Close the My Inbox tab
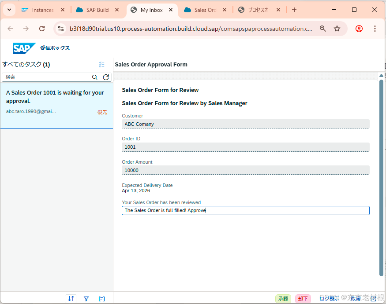 (x=171, y=10)
